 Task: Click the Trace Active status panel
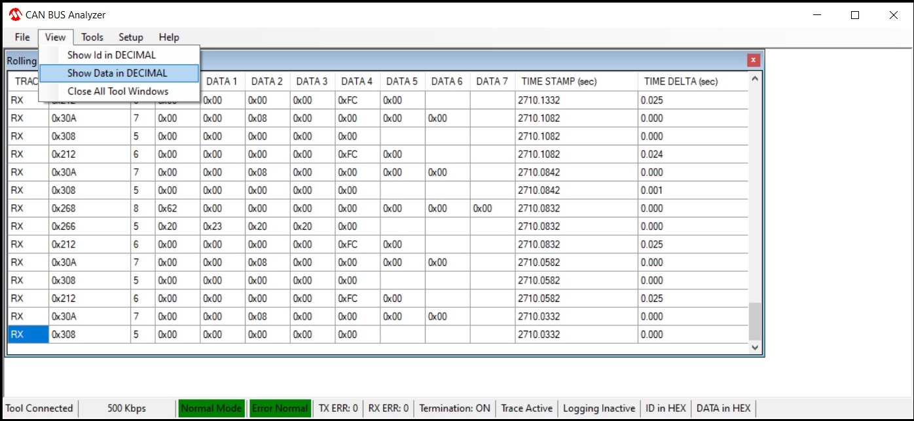click(526, 409)
